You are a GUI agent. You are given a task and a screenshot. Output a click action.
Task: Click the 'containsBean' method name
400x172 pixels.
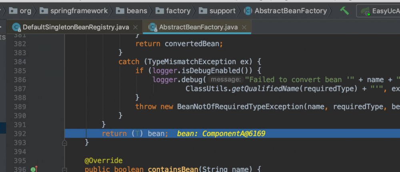pos(173,169)
